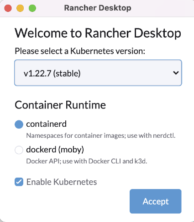This screenshot has height=222, width=194.
Task: Open the v1.22.7 (stable) version selector
Action: point(98,73)
